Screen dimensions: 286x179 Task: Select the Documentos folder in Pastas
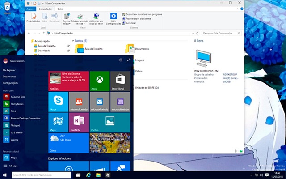(x=137, y=49)
